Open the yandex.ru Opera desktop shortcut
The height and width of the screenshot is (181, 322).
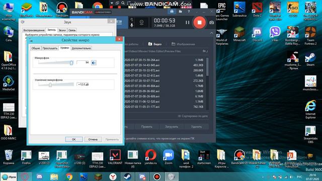(x=150, y=157)
